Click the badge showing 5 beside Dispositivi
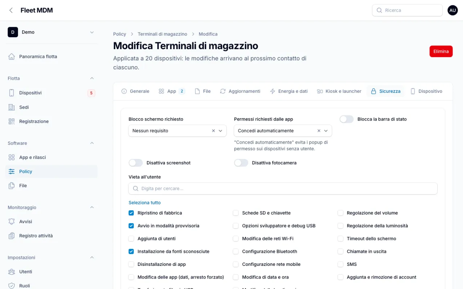463x289 pixels. 91,93
